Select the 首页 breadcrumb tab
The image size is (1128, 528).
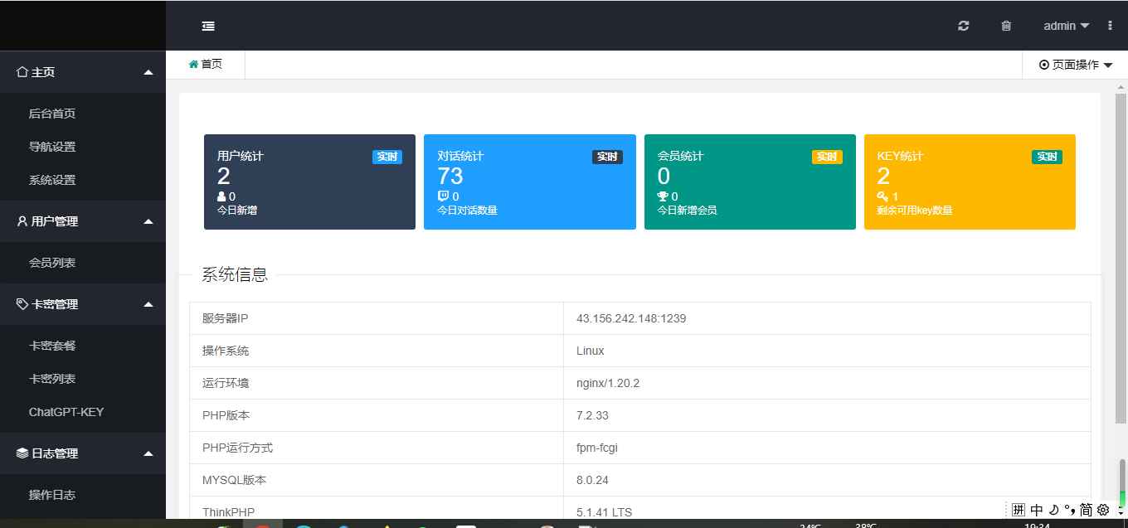click(x=205, y=63)
